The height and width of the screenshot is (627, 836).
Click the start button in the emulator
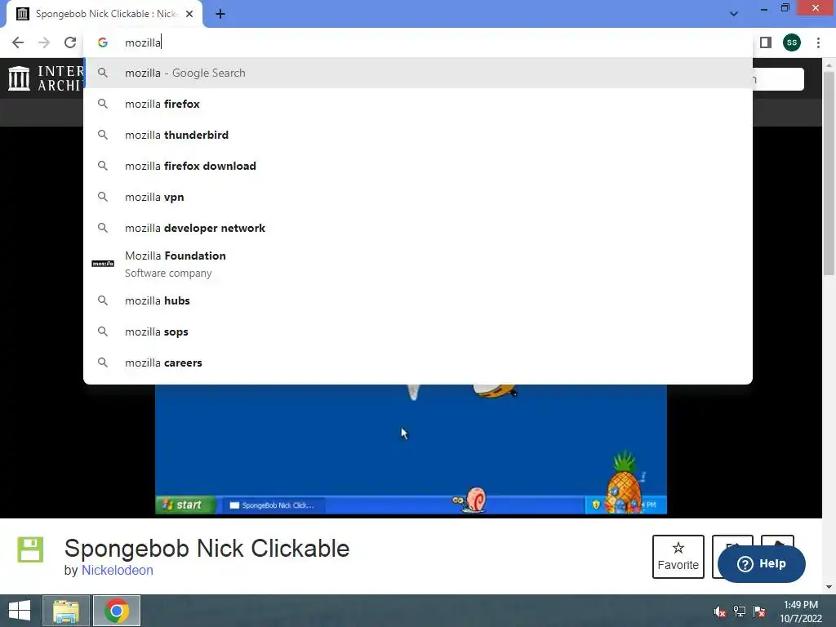pos(185,505)
